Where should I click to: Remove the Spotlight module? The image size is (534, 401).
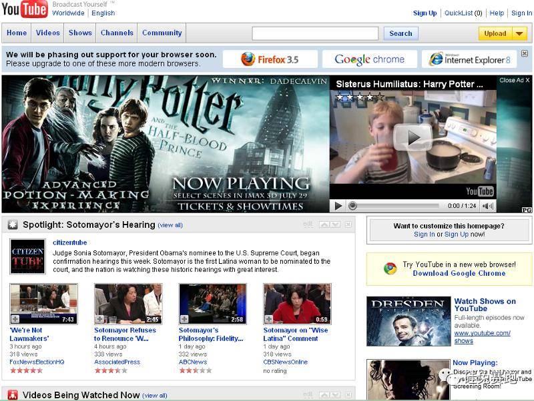click(x=348, y=224)
